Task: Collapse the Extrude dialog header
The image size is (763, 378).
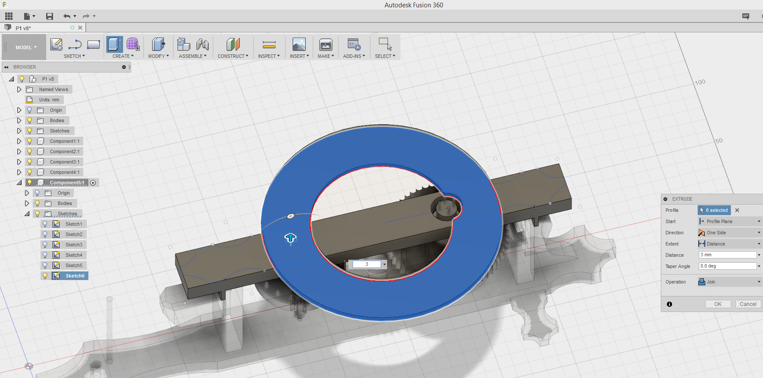Action: point(666,199)
